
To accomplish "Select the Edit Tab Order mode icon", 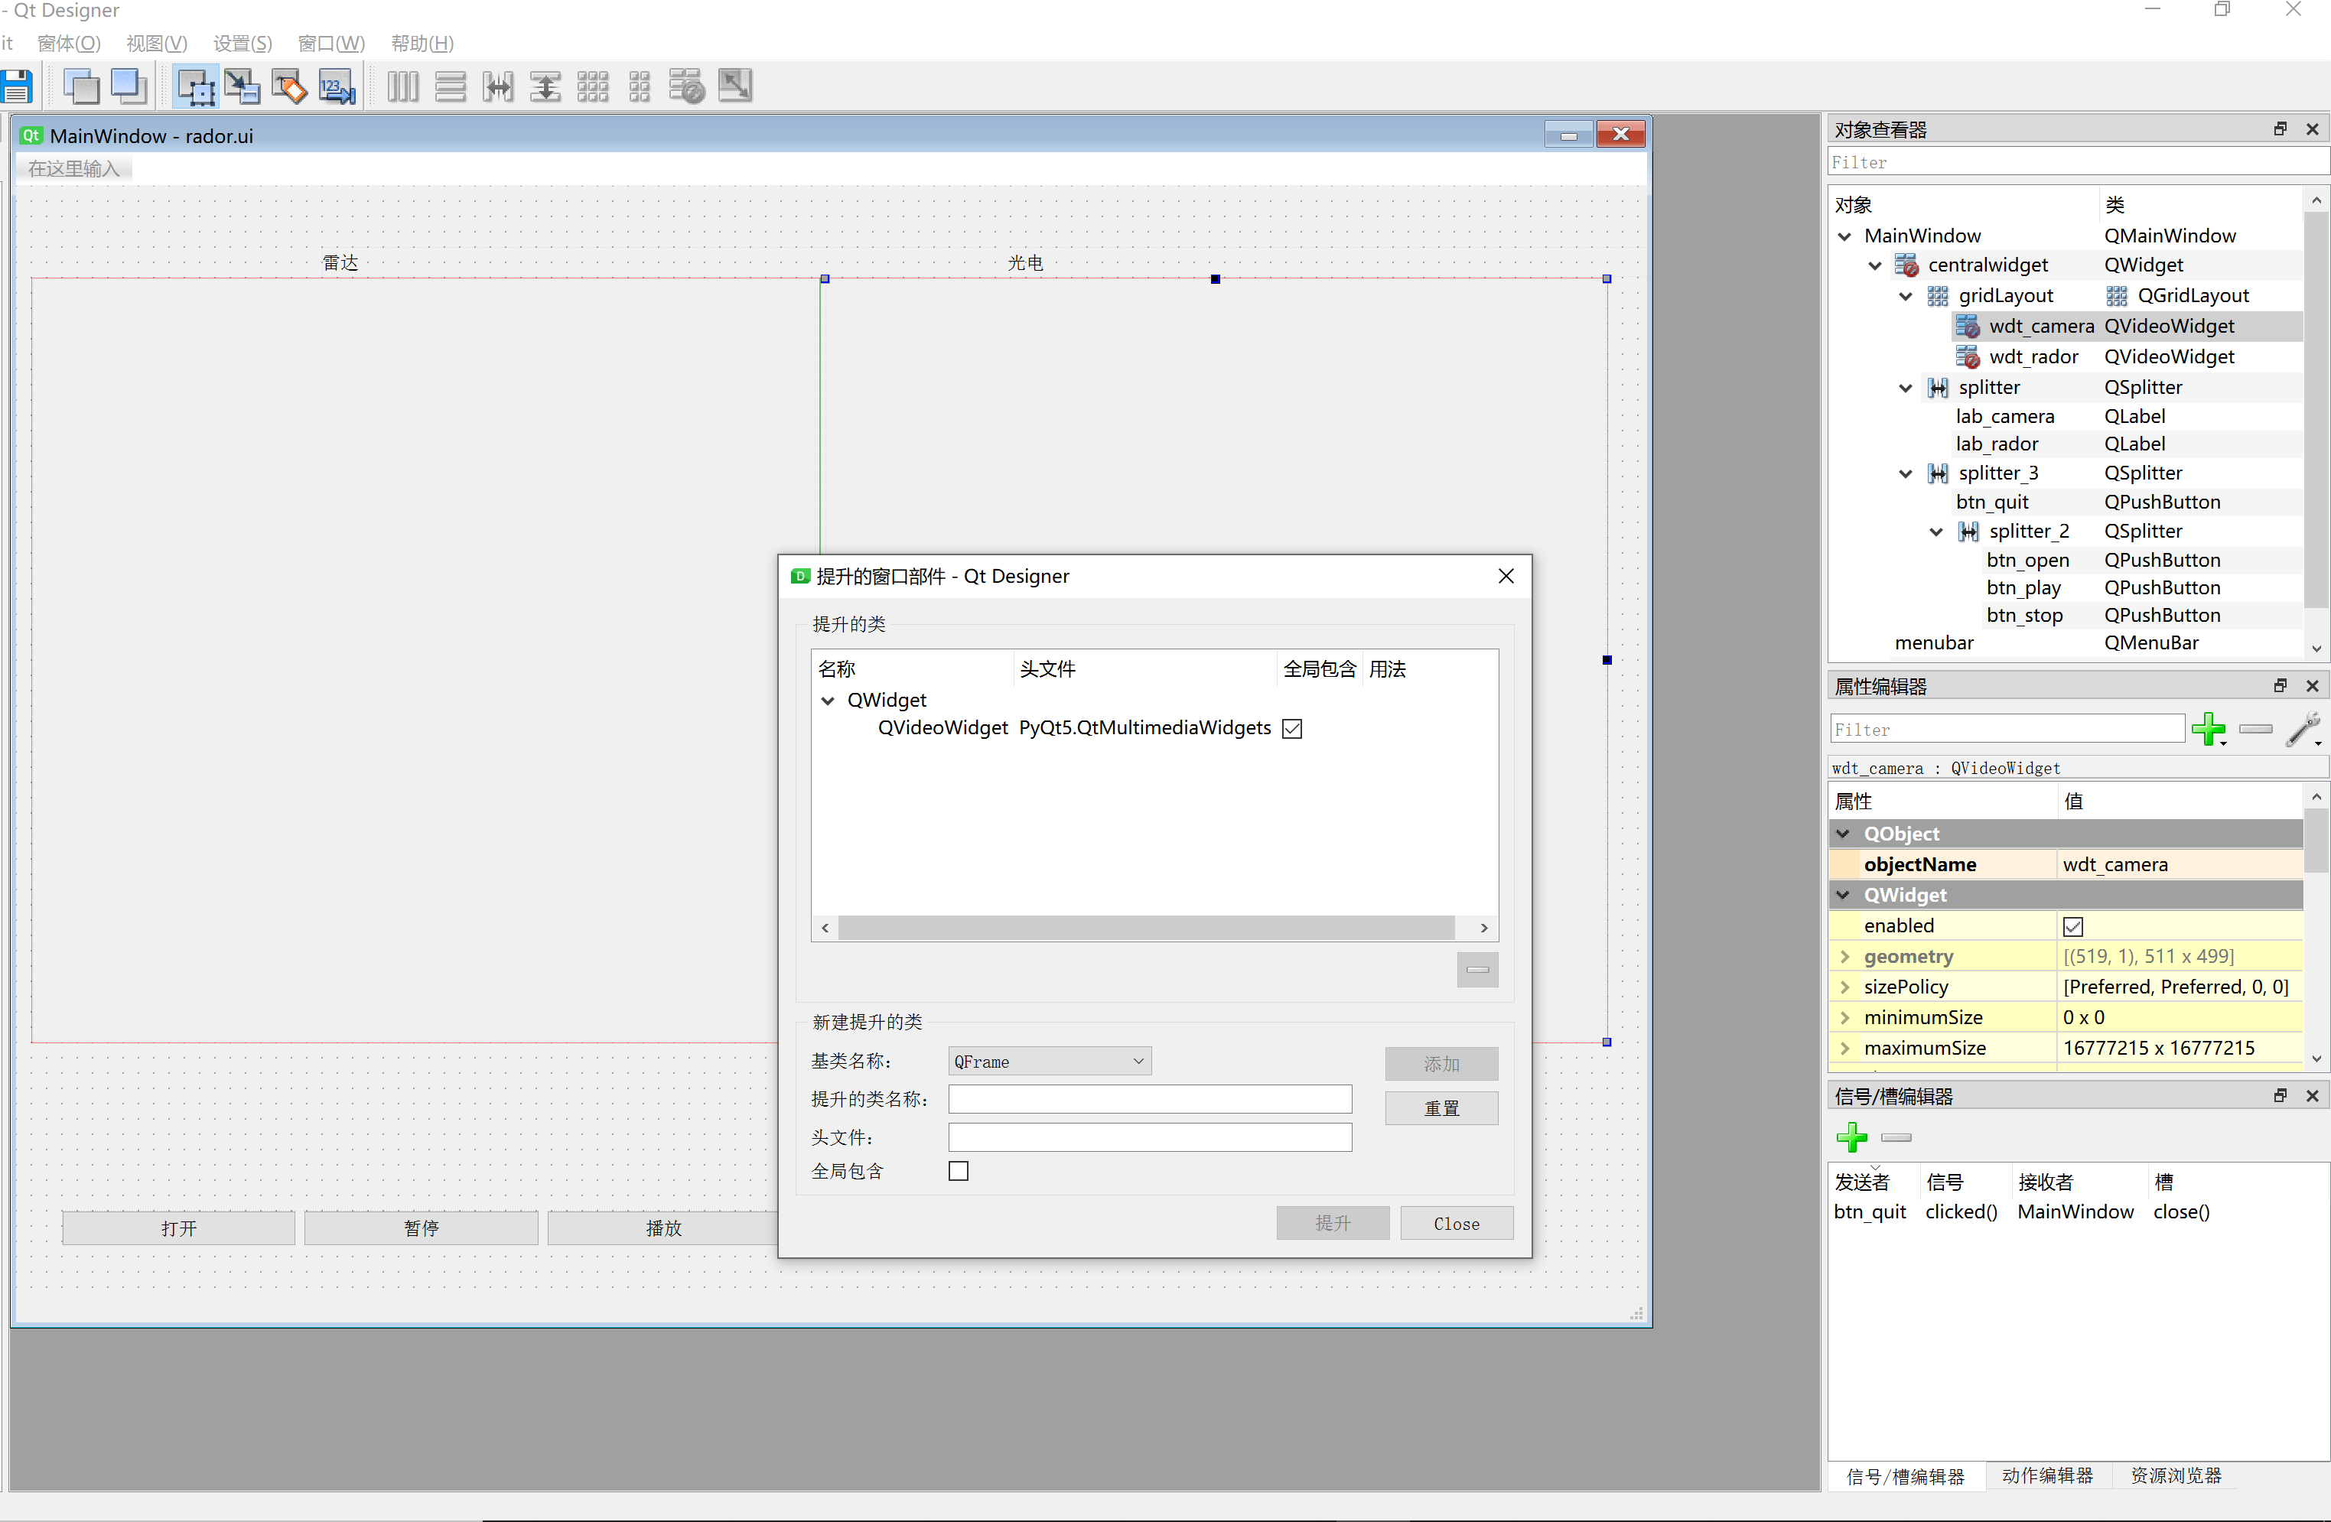I will pyautogui.click(x=336, y=86).
